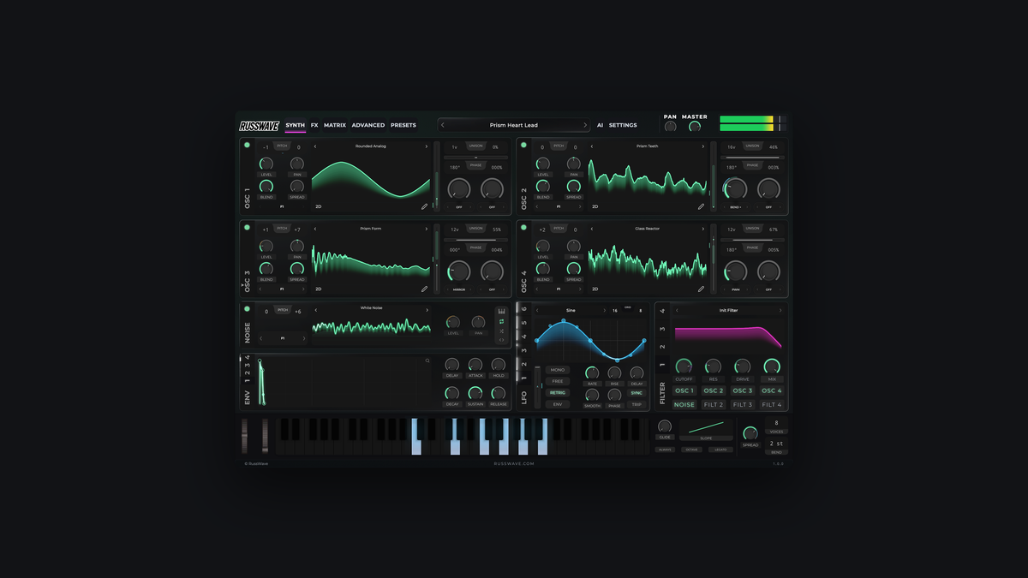Click the LFO Rate knob

tap(592, 372)
